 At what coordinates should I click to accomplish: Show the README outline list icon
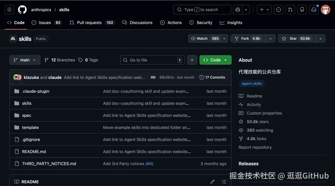(224, 182)
